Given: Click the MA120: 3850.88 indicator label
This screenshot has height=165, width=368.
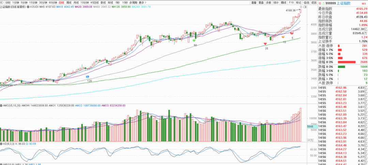Looking at the screenshot, I should 121,7.
